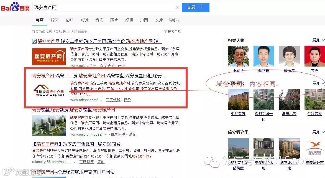Open dropdown arrow next to www.ruifc.cn/house/
The image size is (325, 178).
click(106, 135)
